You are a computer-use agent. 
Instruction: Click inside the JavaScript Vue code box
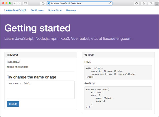118,98
